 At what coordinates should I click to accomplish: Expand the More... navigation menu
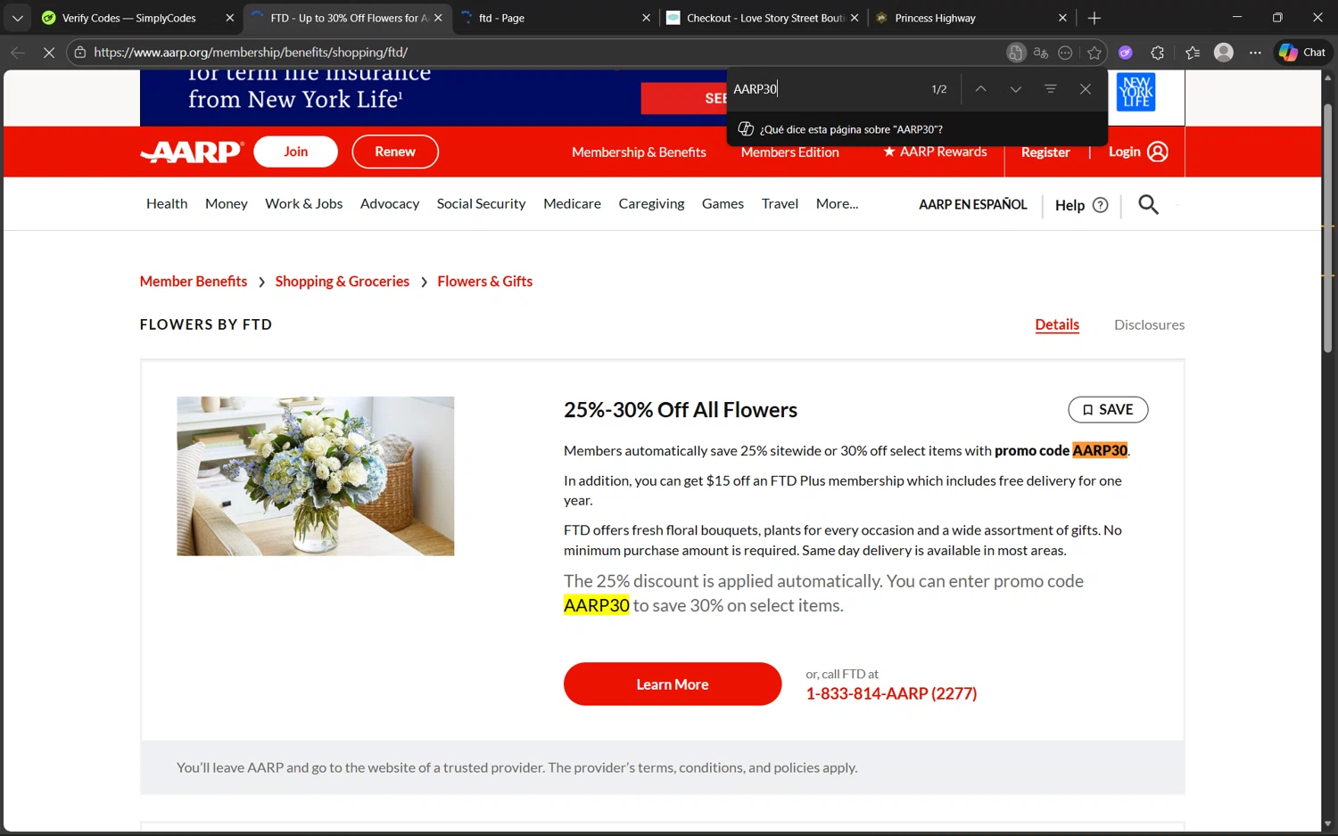click(837, 204)
